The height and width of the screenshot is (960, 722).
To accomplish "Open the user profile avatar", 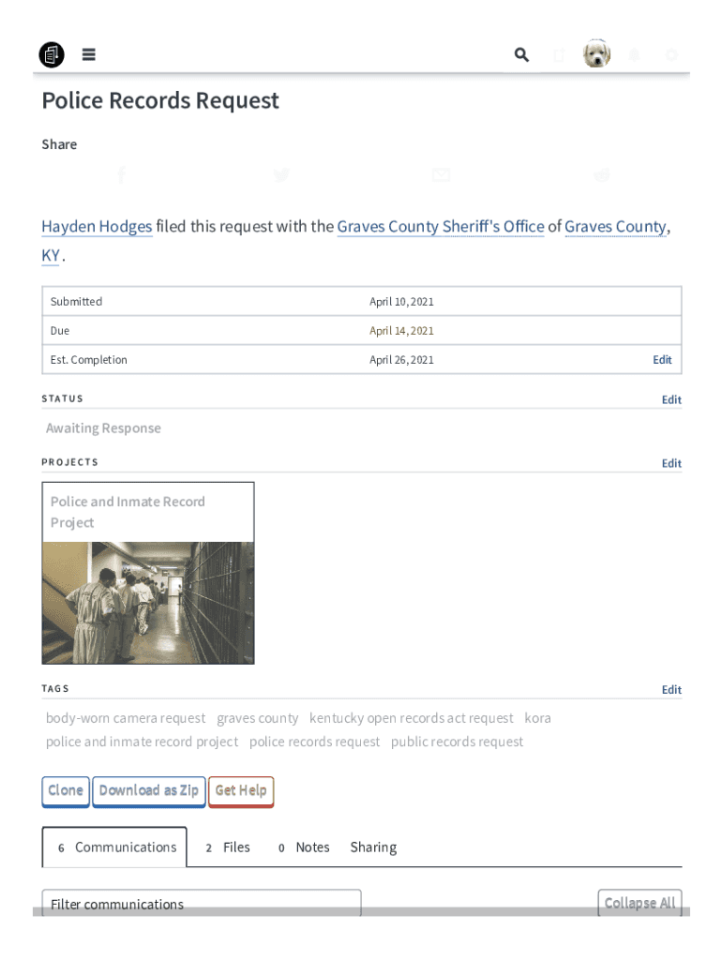I will (x=596, y=54).
